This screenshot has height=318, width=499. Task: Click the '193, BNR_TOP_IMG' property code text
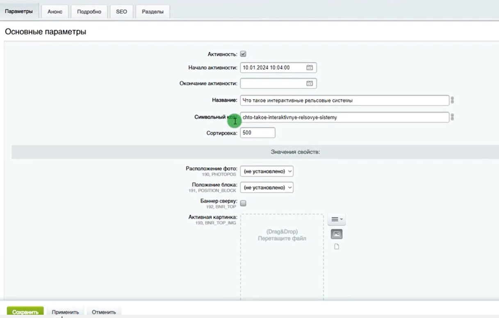click(x=216, y=223)
